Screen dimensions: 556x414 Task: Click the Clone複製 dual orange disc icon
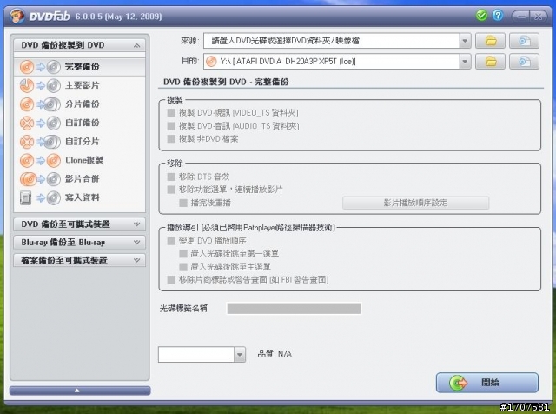tap(40, 161)
